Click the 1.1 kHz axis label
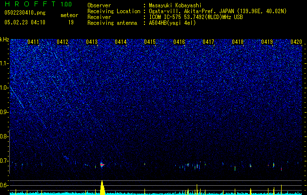Viewport: 307px width, 195px height. 4,63
